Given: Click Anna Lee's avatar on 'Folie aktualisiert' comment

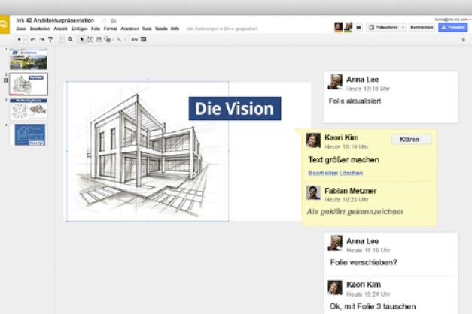Looking at the screenshot, I should 335,82.
